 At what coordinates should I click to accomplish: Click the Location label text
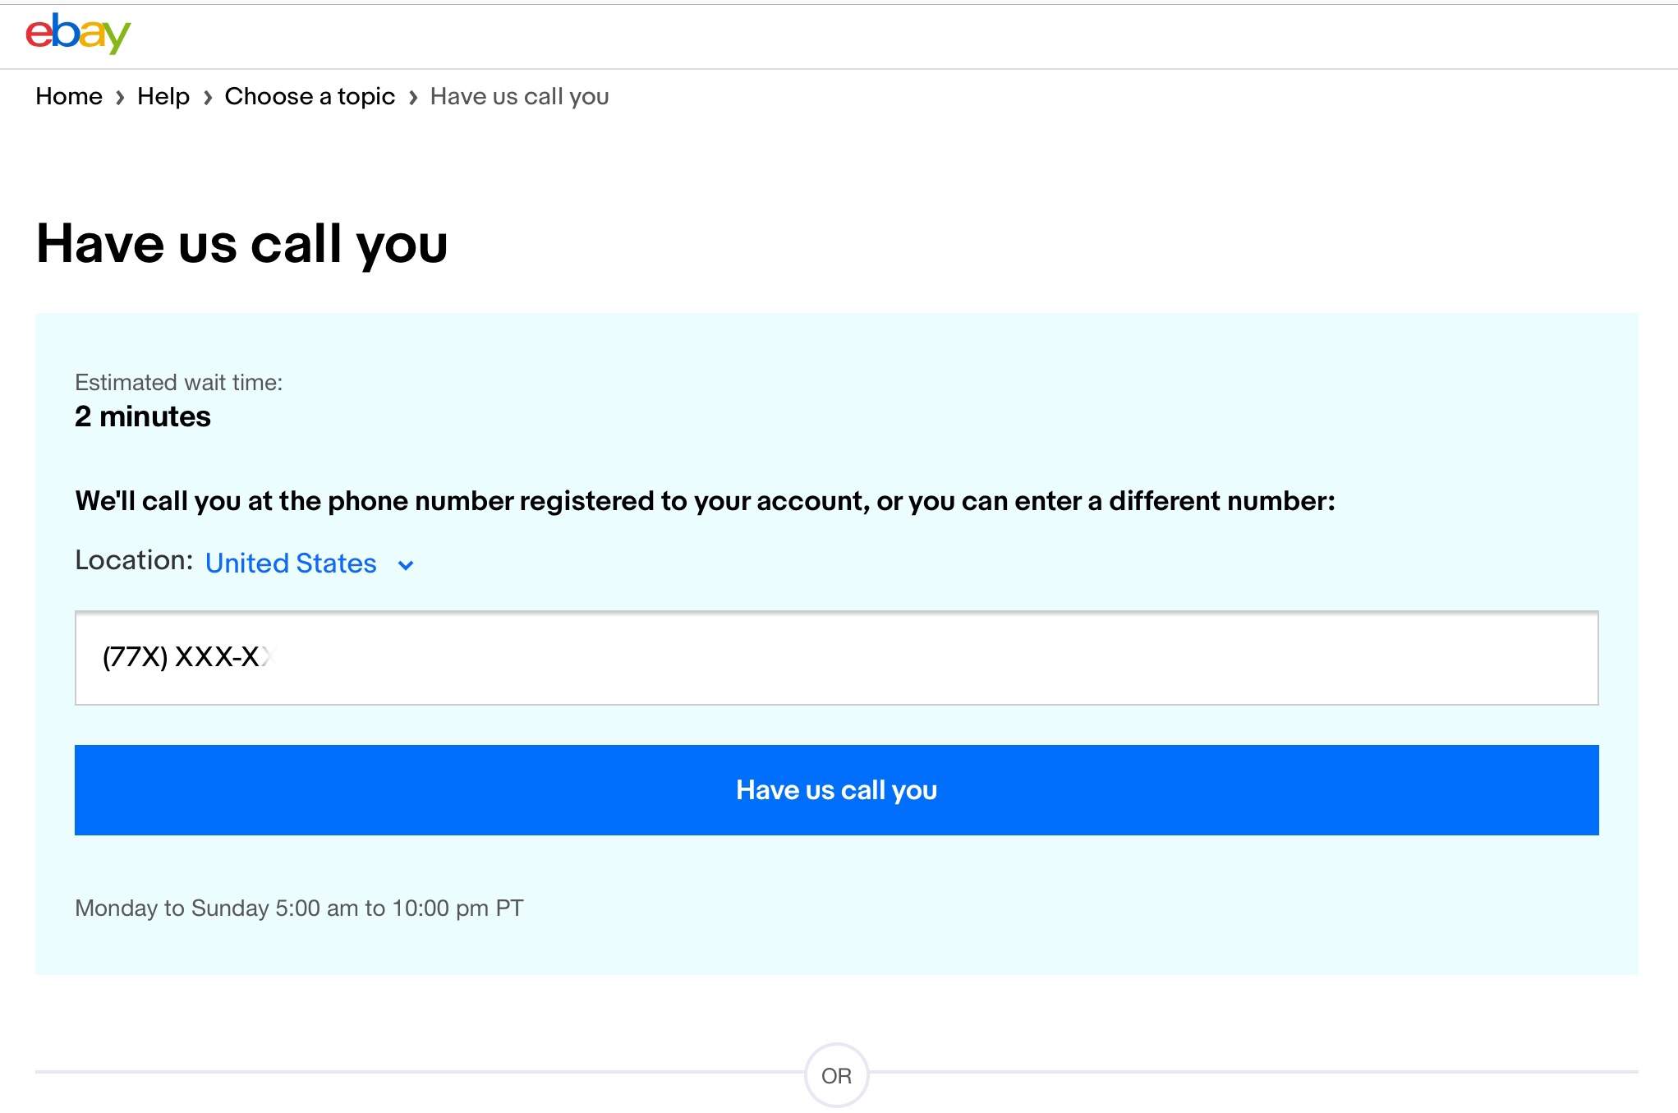(x=134, y=560)
